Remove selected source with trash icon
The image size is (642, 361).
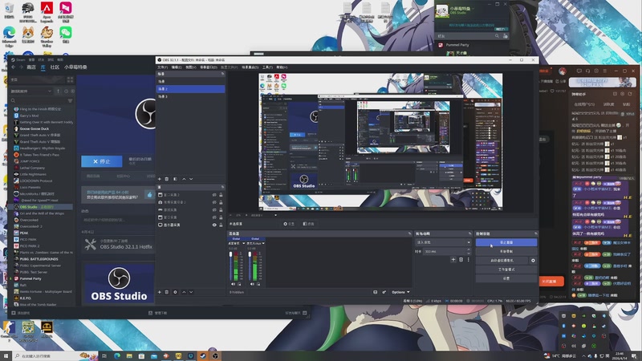click(167, 292)
